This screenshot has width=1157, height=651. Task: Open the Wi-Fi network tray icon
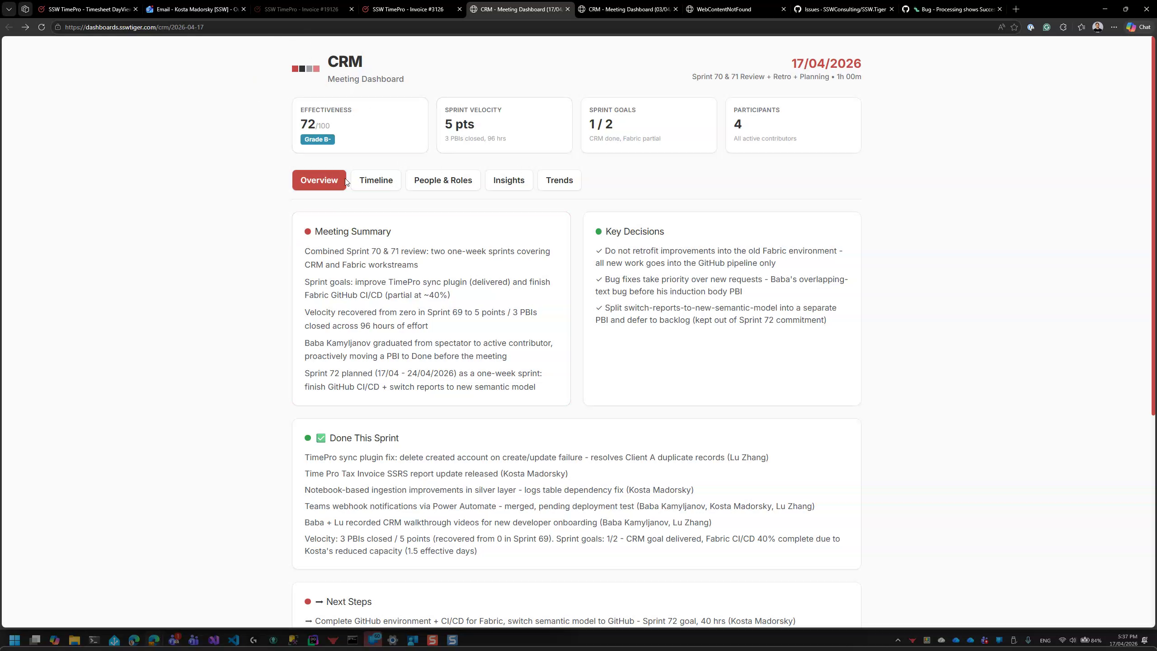[x=1062, y=640]
